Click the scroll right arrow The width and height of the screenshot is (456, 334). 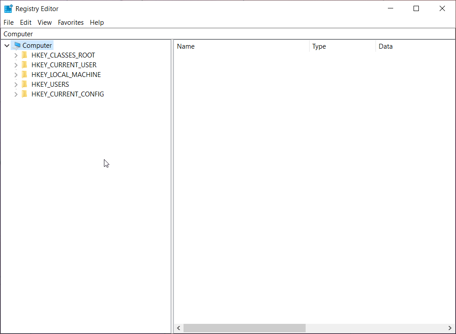click(450, 328)
